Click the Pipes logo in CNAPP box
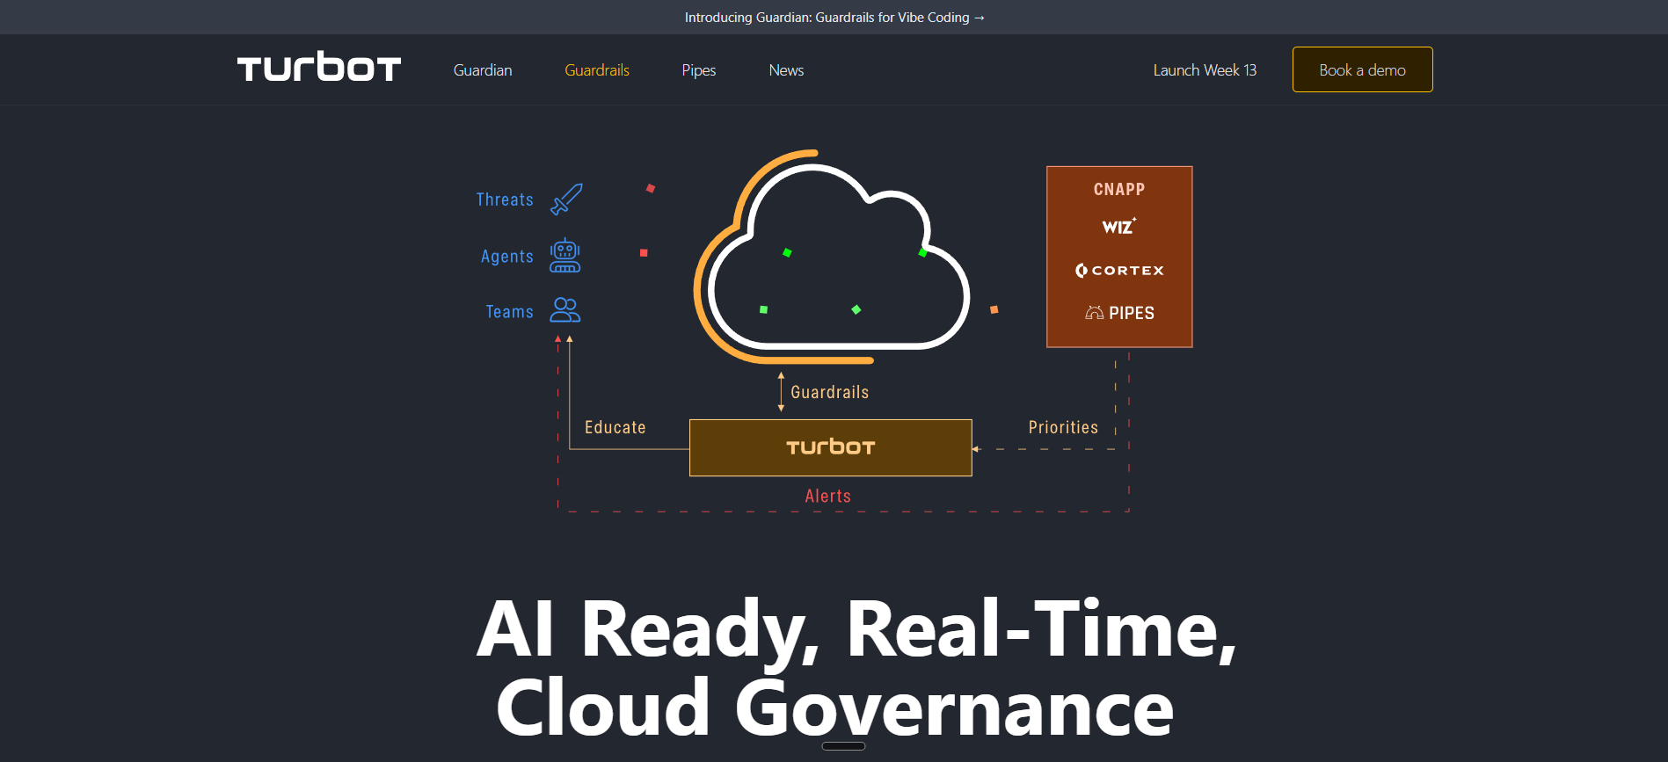The width and height of the screenshot is (1668, 762). tap(1119, 313)
